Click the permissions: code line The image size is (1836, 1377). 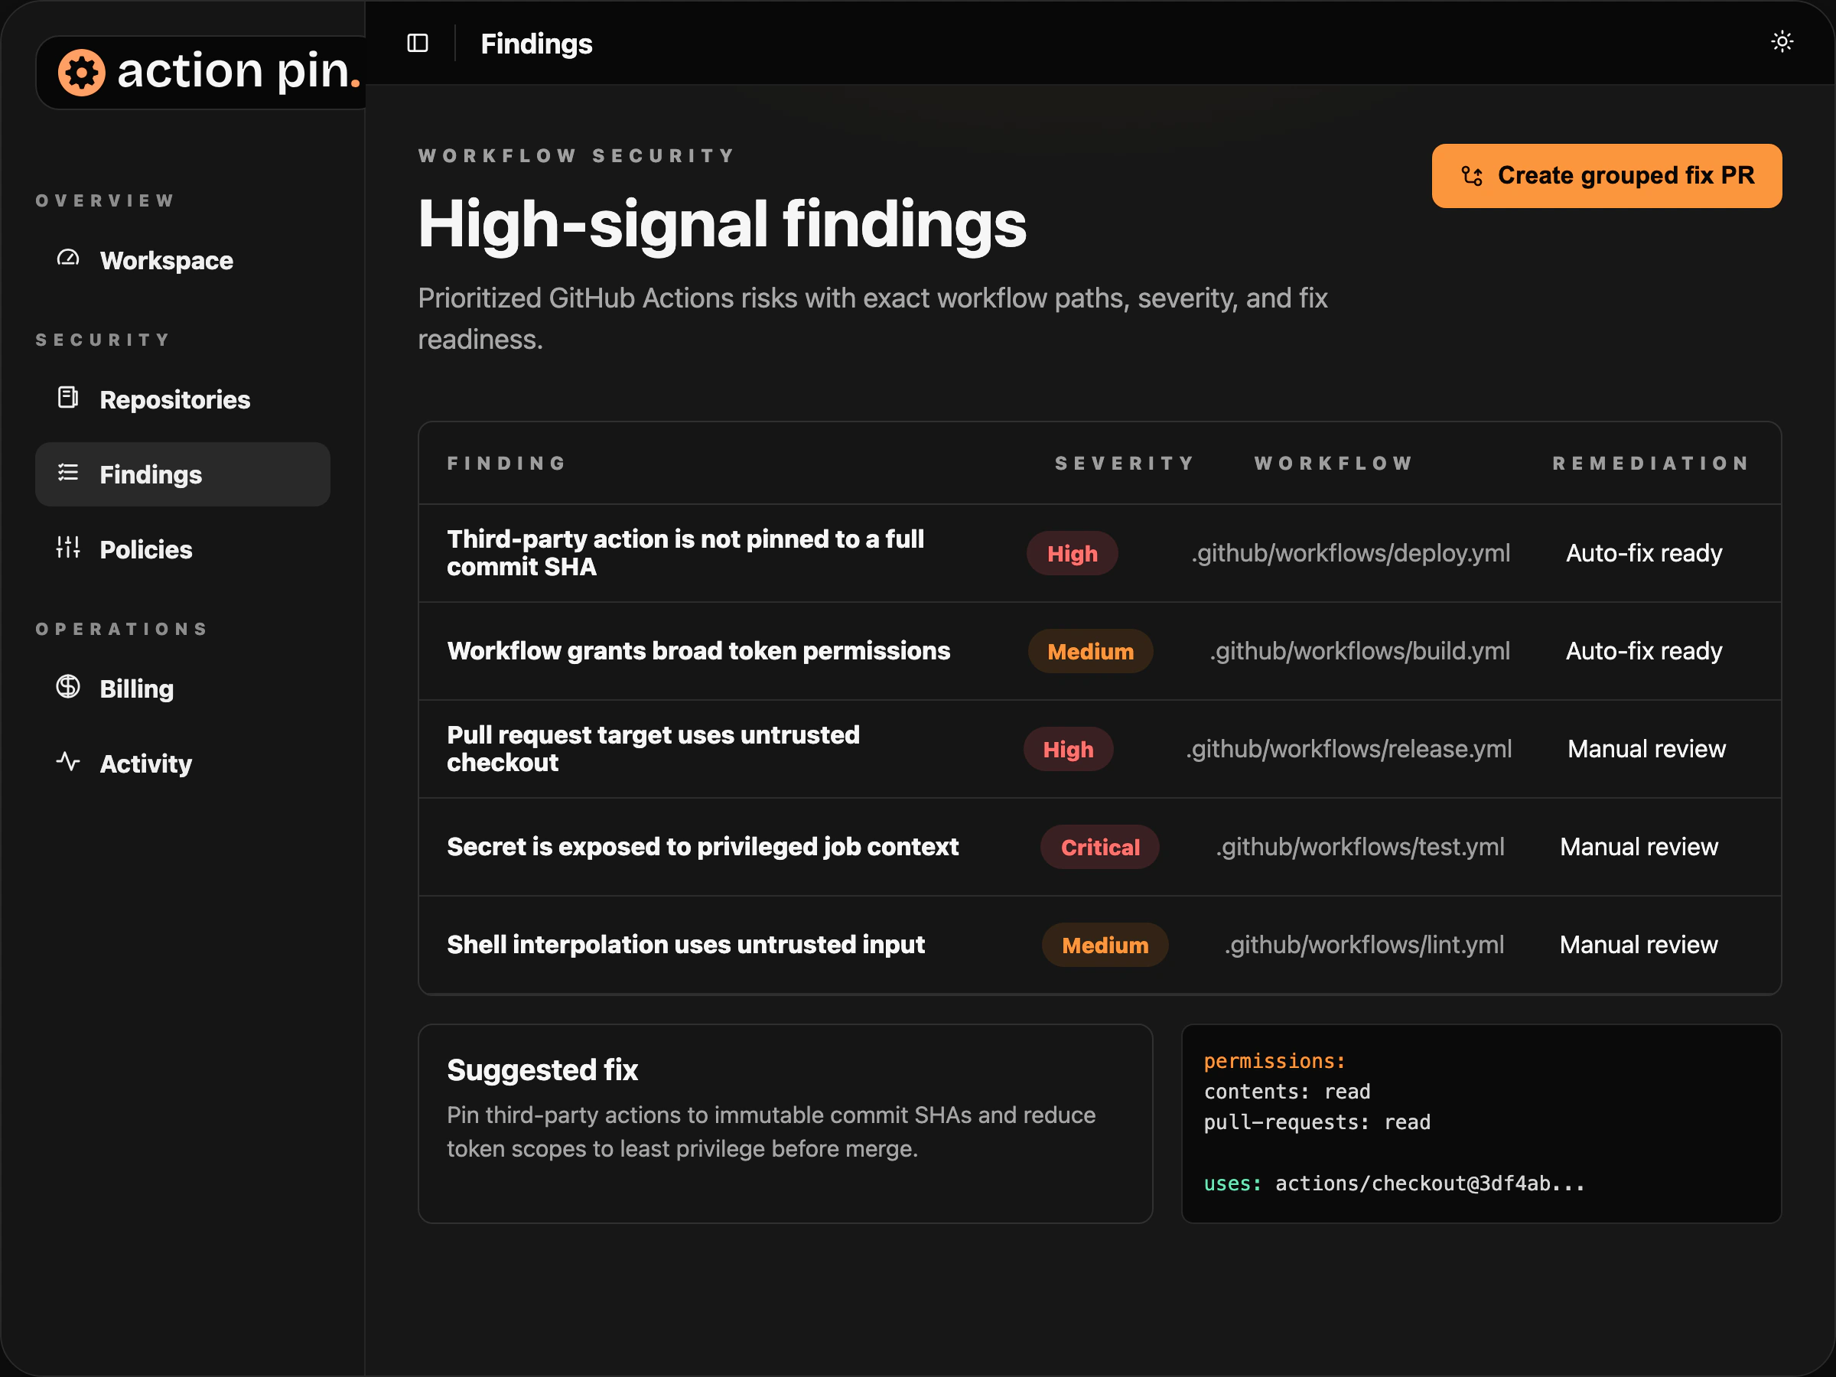point(1274,1061)
